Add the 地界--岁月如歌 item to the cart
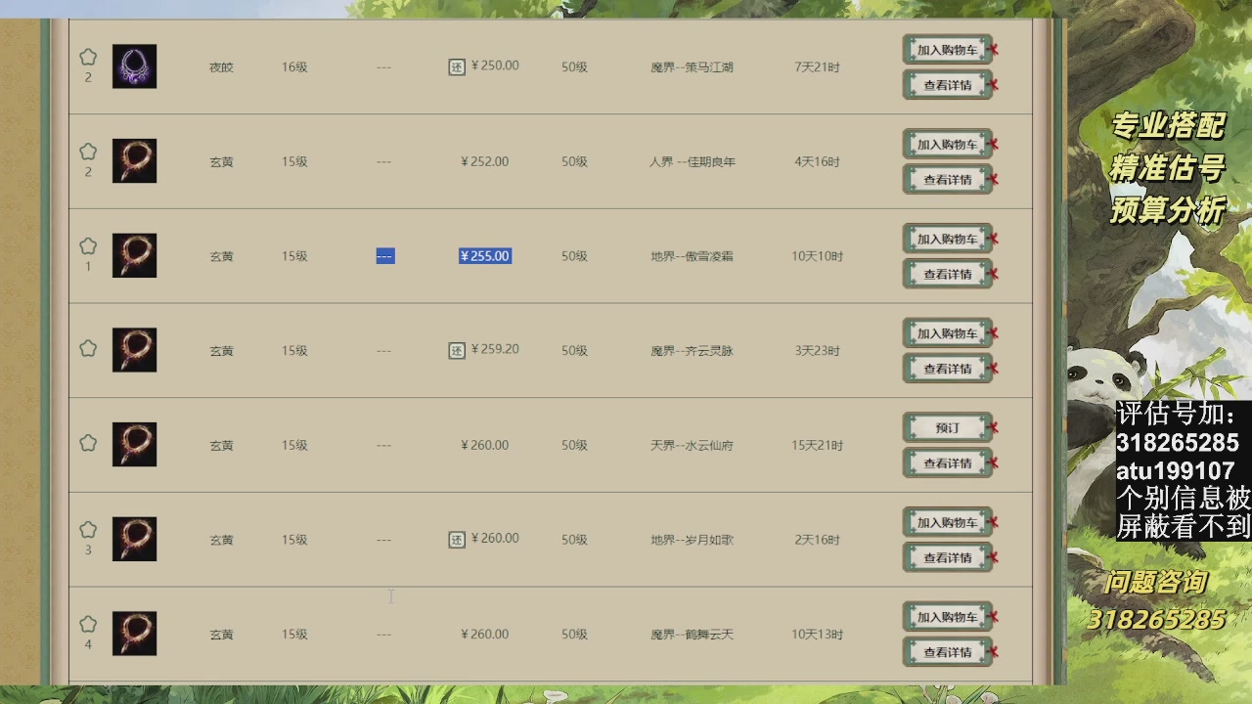Screen dimensions: 1252x704 (947, 522)
